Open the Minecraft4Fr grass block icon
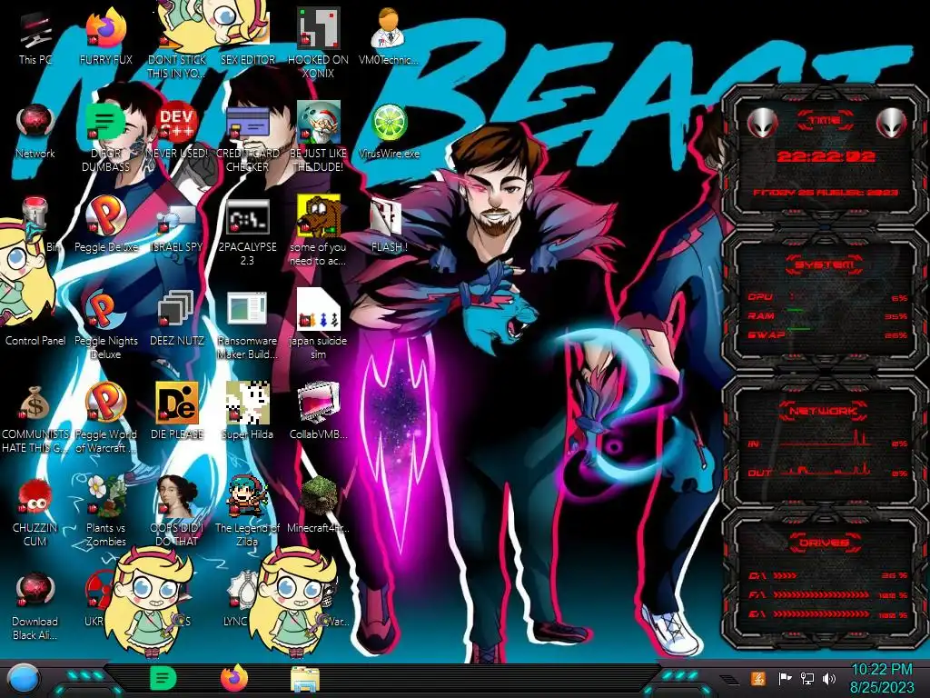This screenshot has height=698, width=930. point(318,497)
